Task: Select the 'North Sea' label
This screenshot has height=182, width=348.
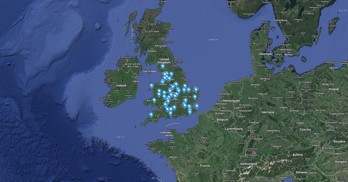Action: point(213,40)
